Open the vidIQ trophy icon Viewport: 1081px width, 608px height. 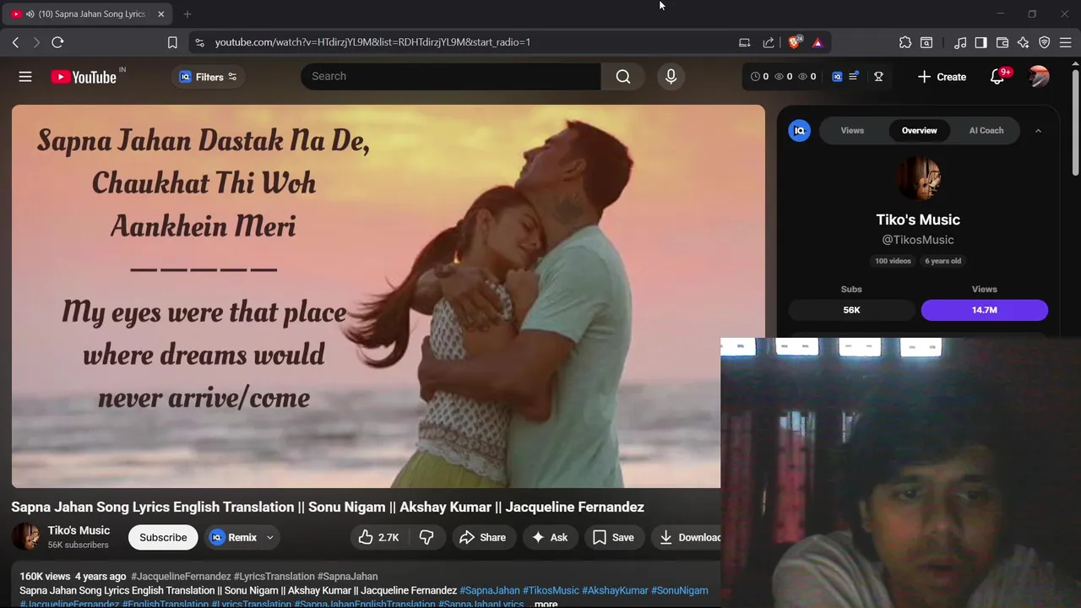coord(878,76)
